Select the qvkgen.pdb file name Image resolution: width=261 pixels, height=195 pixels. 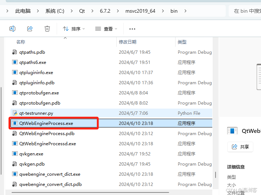(32, 164)
